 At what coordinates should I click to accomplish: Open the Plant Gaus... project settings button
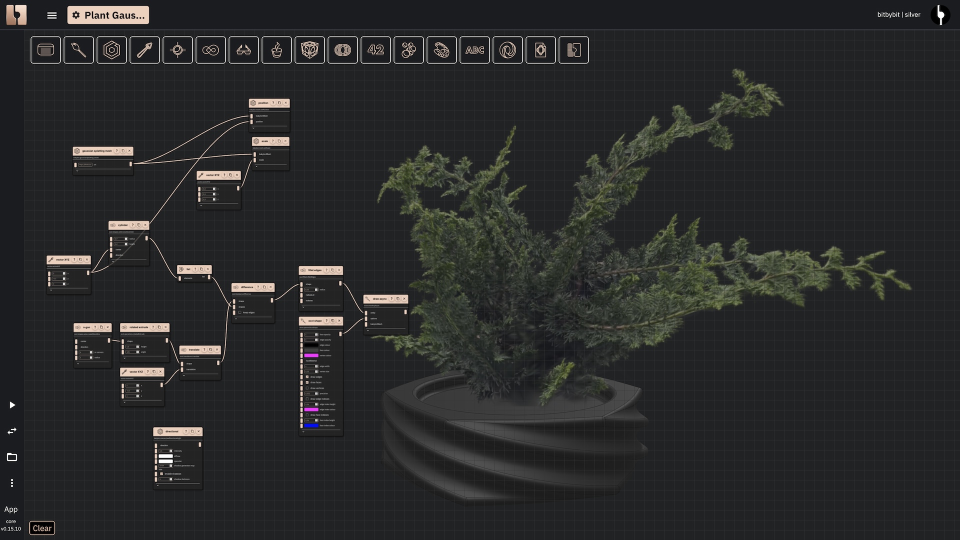pos(108,15)
